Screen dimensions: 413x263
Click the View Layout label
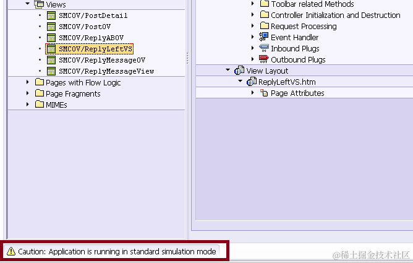[x=267, y=71]
